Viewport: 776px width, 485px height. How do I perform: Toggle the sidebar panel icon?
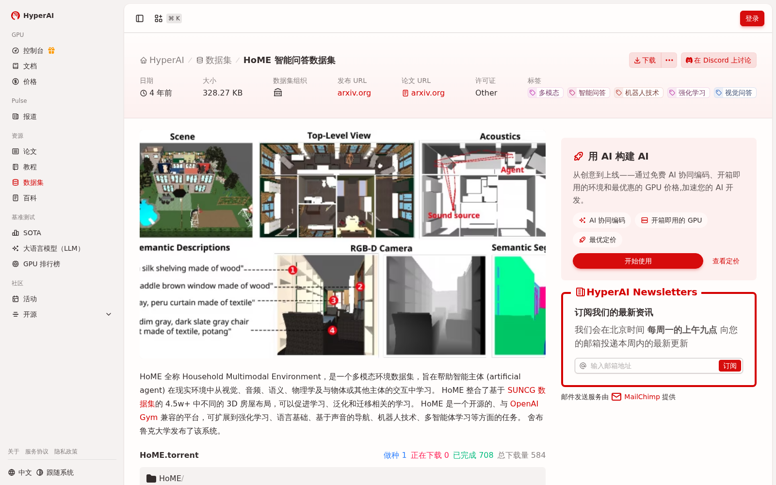[x=140, y=18]
